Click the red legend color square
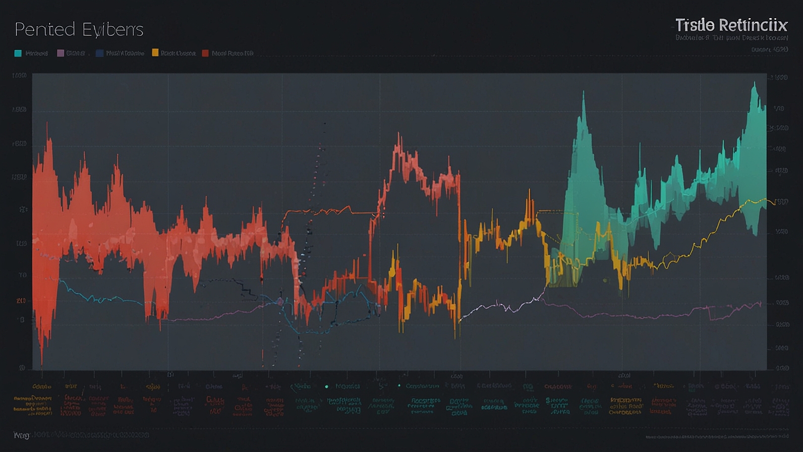The height and width of the screenshot is (452, 803). (205, 53)
